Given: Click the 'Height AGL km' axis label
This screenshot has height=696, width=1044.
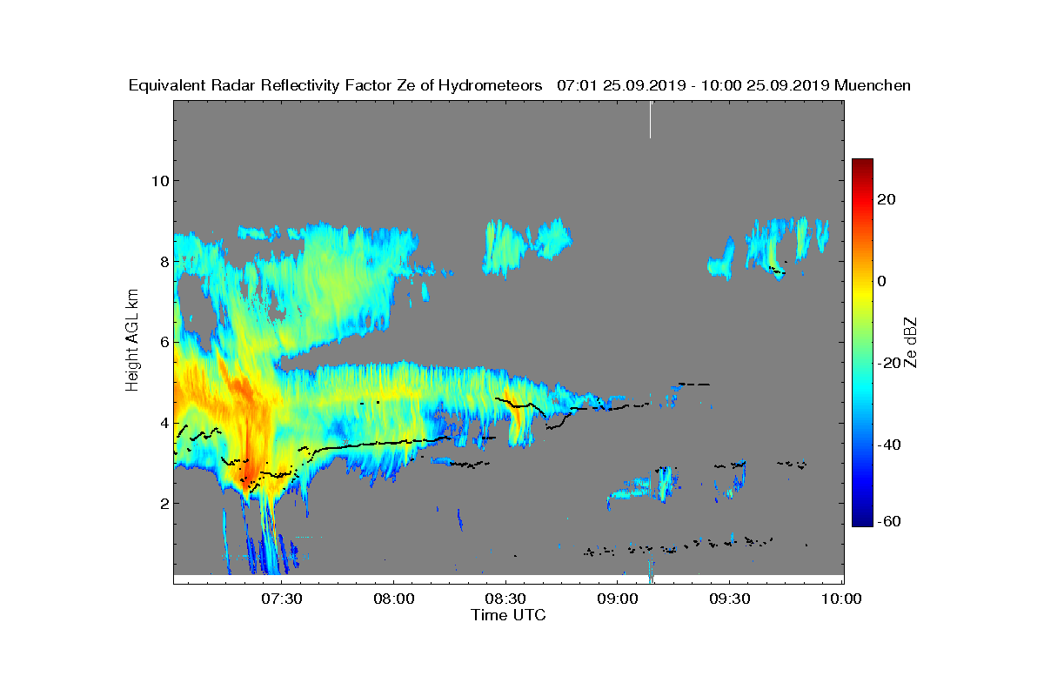Looking at the screenshot, I should click(133, 341).
